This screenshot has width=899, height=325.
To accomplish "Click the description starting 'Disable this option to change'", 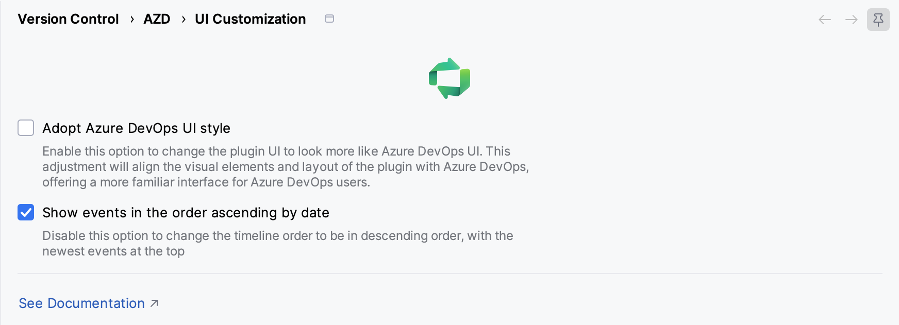I will [x=278, y=244].
